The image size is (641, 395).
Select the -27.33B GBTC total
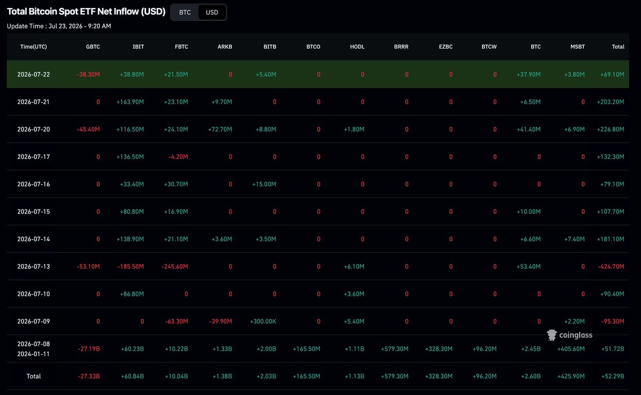[89, 376]
